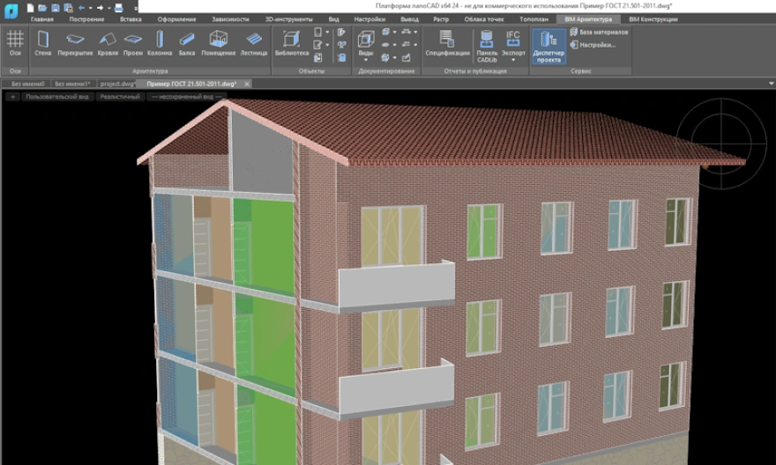Open the Библиотека (Library) panel
This screenshot has height=465, width=776.
tap(292, 41)
